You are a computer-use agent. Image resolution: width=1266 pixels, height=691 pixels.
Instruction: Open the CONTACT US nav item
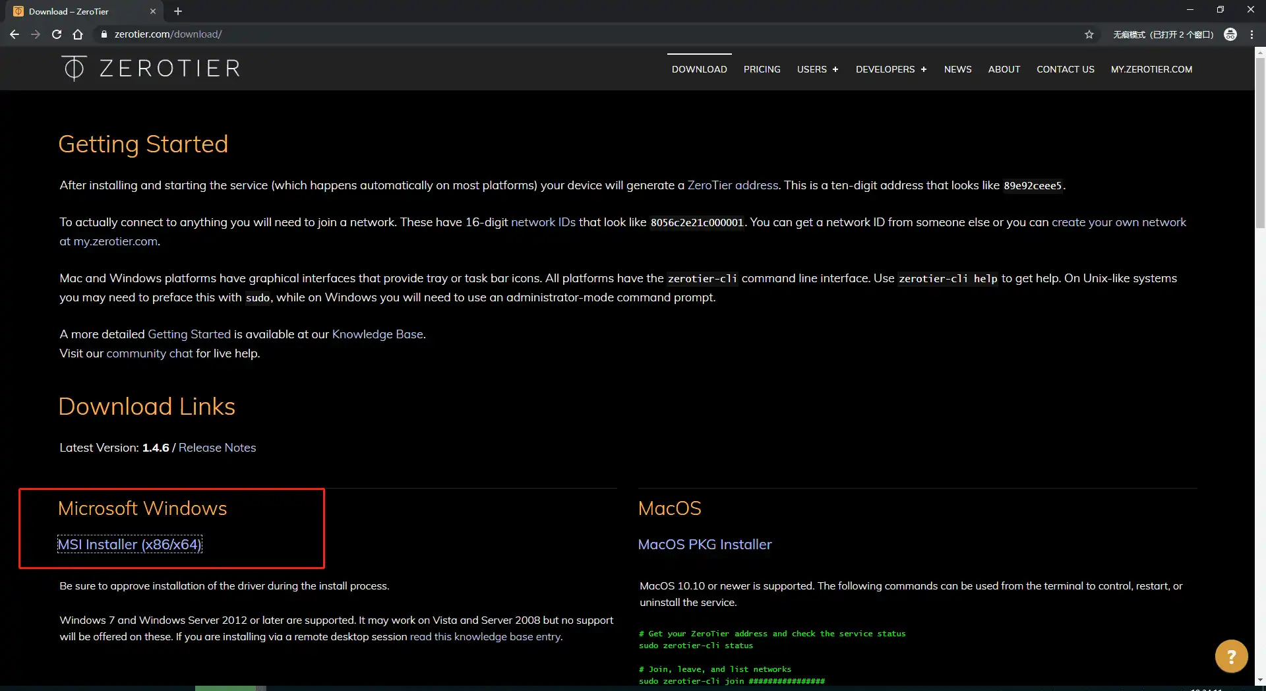point(1065,69)
